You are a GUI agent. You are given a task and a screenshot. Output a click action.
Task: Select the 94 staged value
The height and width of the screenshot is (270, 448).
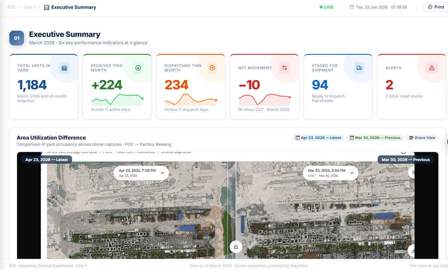click(320, 85)
